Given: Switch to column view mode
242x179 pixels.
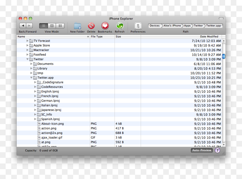Looking at the screenshot, I should [x=52, y=26].
